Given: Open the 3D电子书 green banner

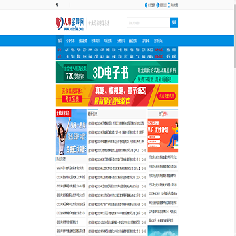Looking at the screenshot, I should point(117,72).
